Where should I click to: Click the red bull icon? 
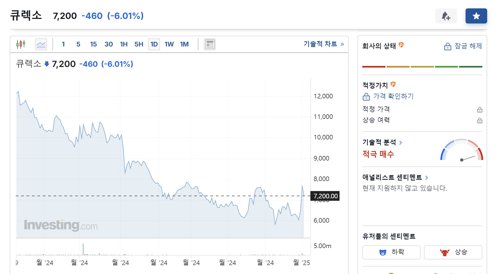pyautogui.click(x=444, y=253)
